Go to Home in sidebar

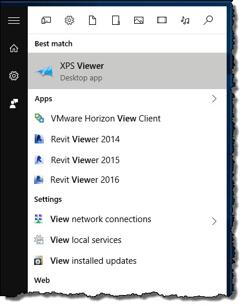(x=14, y=48)
